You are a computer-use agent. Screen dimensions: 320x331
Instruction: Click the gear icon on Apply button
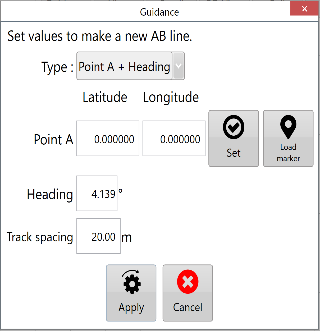(132, 282)
